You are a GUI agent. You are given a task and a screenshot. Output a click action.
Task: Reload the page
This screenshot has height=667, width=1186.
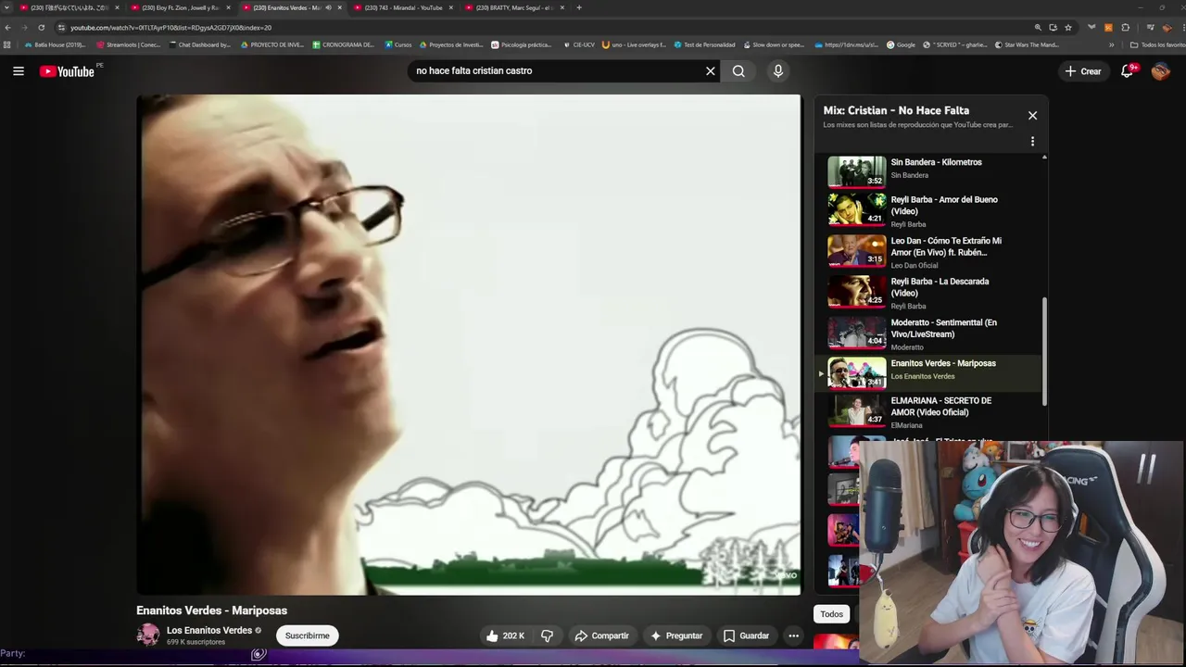[x=41, y=28]
